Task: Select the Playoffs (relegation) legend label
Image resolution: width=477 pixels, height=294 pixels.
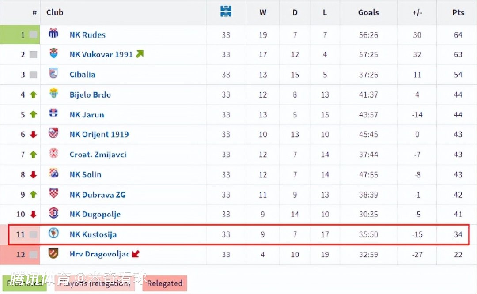Action: [x=95, y=283]
